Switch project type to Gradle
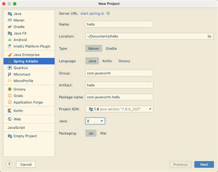 [x=111, y=48]
